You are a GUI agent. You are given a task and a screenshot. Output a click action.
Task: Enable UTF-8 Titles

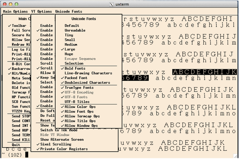[x=78, y=102]
